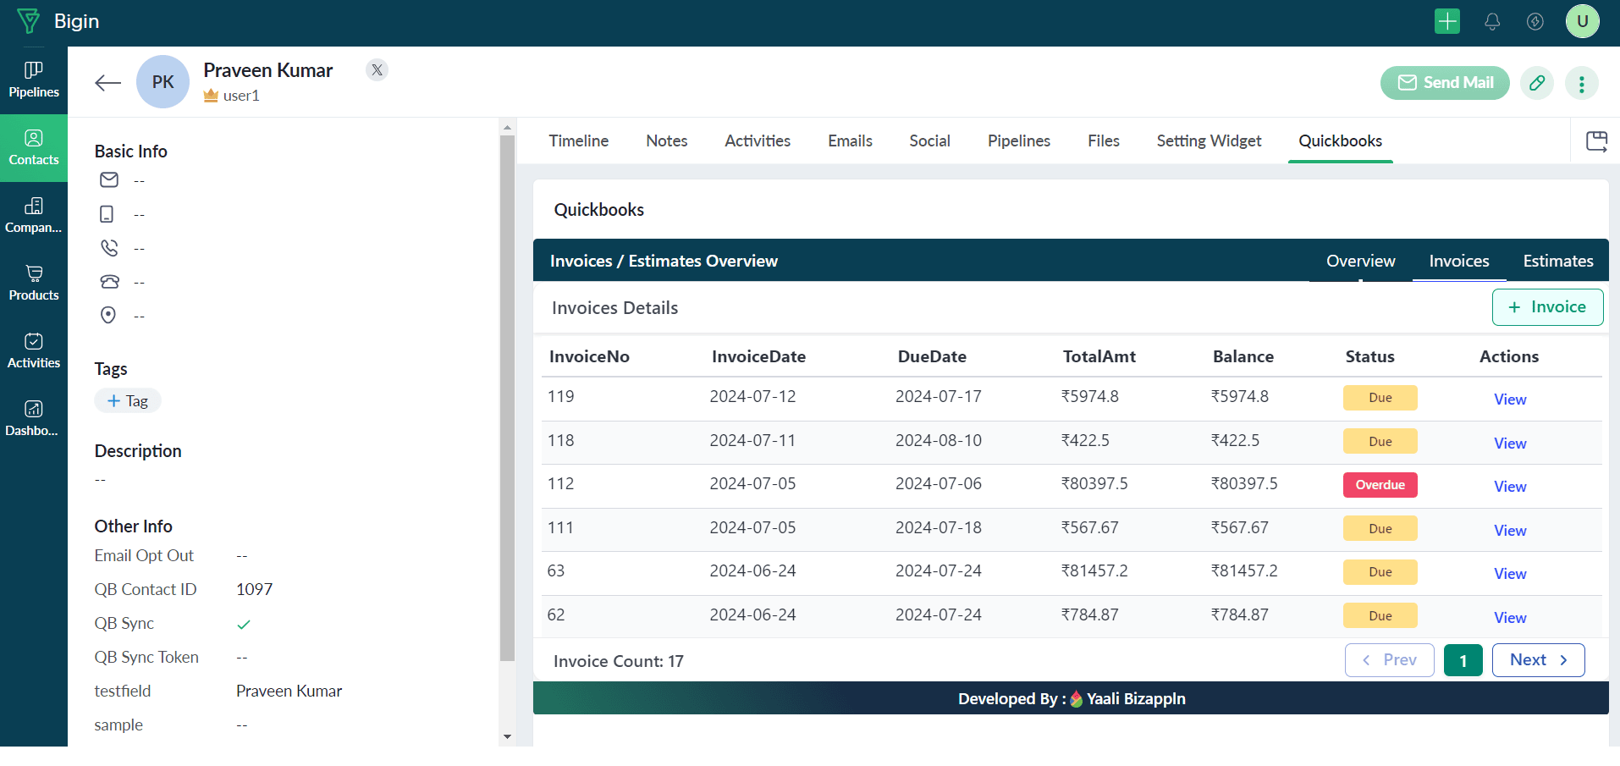View invoice 112 details
The image size is (1620, 766).
pos(1509,487)
